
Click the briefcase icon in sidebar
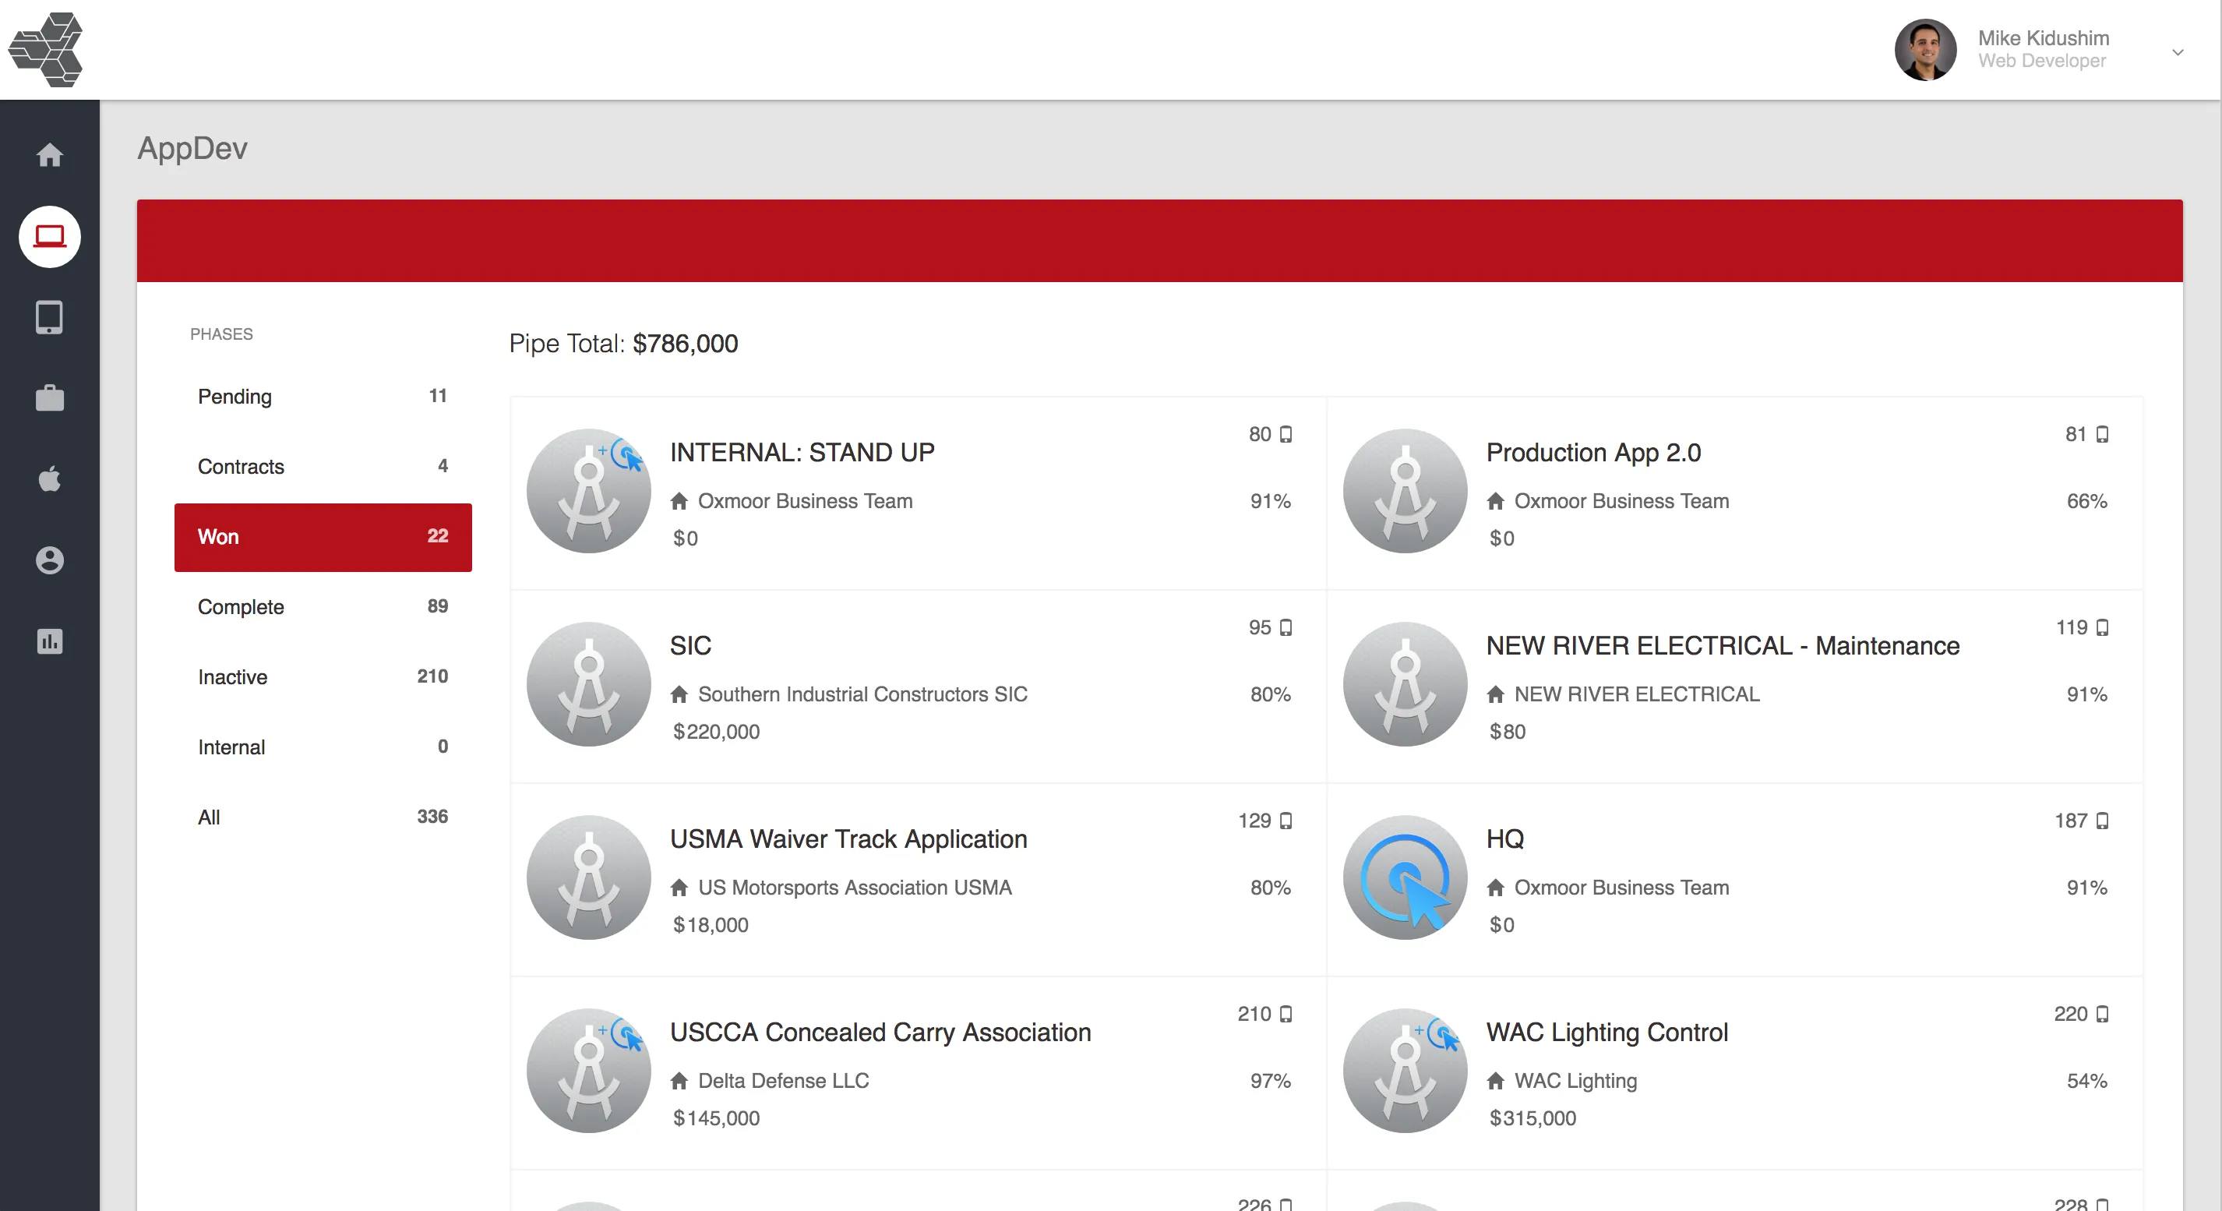tap(49, 398)
